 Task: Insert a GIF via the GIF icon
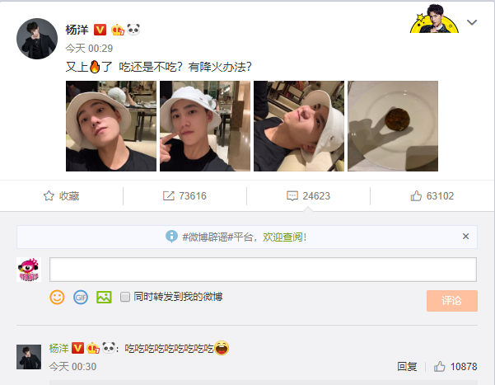81,297
